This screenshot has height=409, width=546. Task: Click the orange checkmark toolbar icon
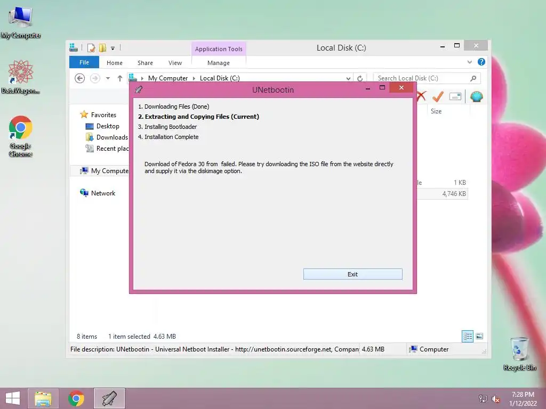coord(438,96)
